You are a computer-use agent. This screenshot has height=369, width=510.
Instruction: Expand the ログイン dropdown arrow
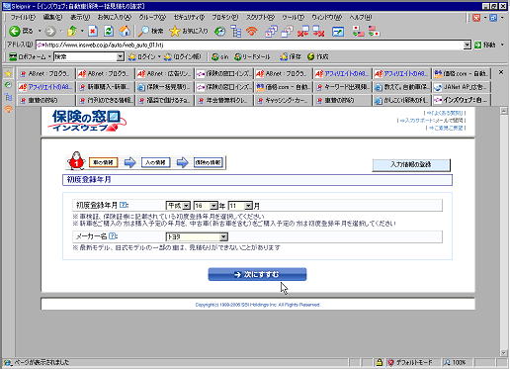click(159, 56)
